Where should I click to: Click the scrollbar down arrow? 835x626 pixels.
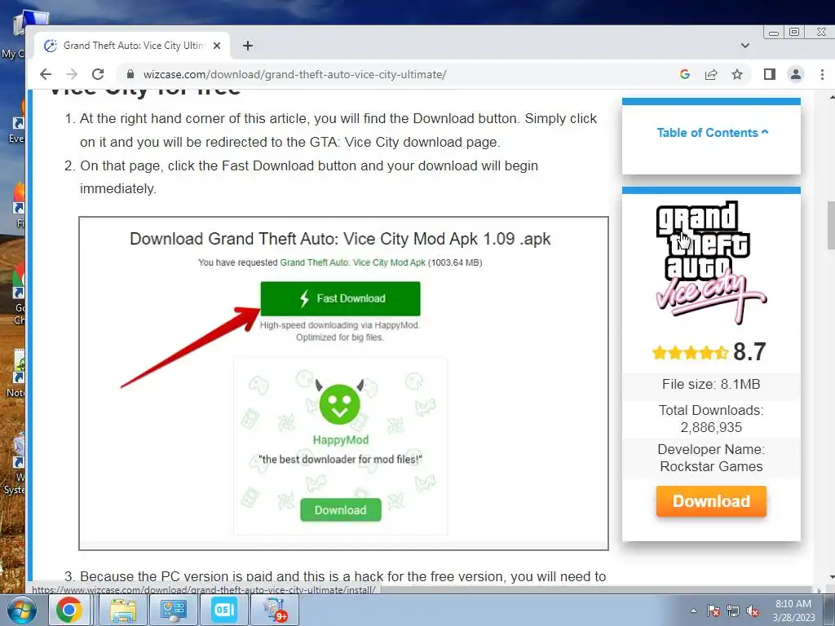coord(831,576)
